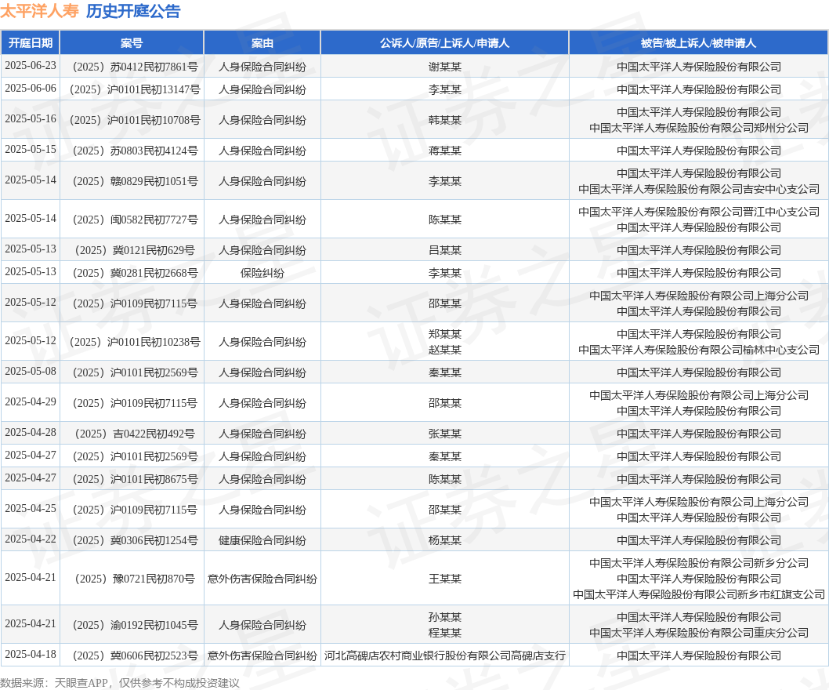Click case cause 健康保险合同纠纷
Screen dimensions: 829x690
(x=262, y=540)
